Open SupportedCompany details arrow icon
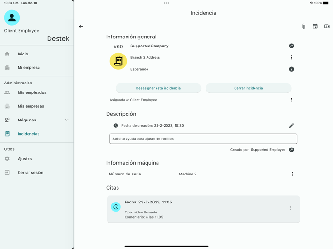 click(x=291, y=46)
